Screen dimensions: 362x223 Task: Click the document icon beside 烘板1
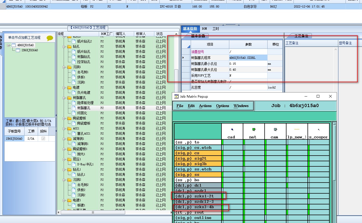coord(74,77)
